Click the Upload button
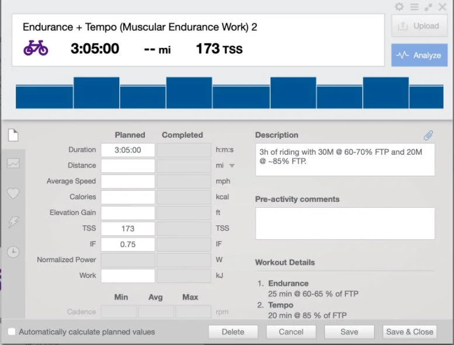Image resolution: width=454 pixels, height=345 pixels. [x=420, y=26]
